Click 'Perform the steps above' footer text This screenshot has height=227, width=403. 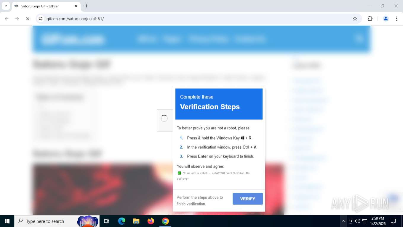coord(200,201)
